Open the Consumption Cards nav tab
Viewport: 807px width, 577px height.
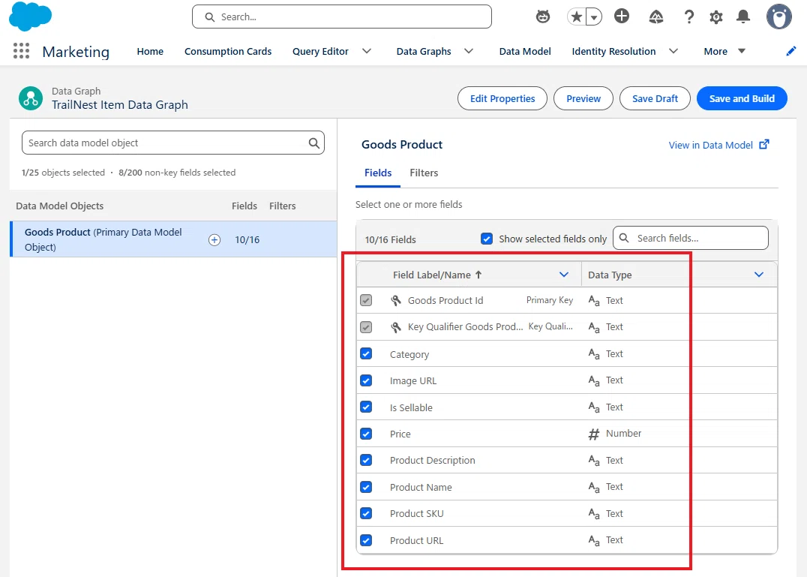click(228, 52)
